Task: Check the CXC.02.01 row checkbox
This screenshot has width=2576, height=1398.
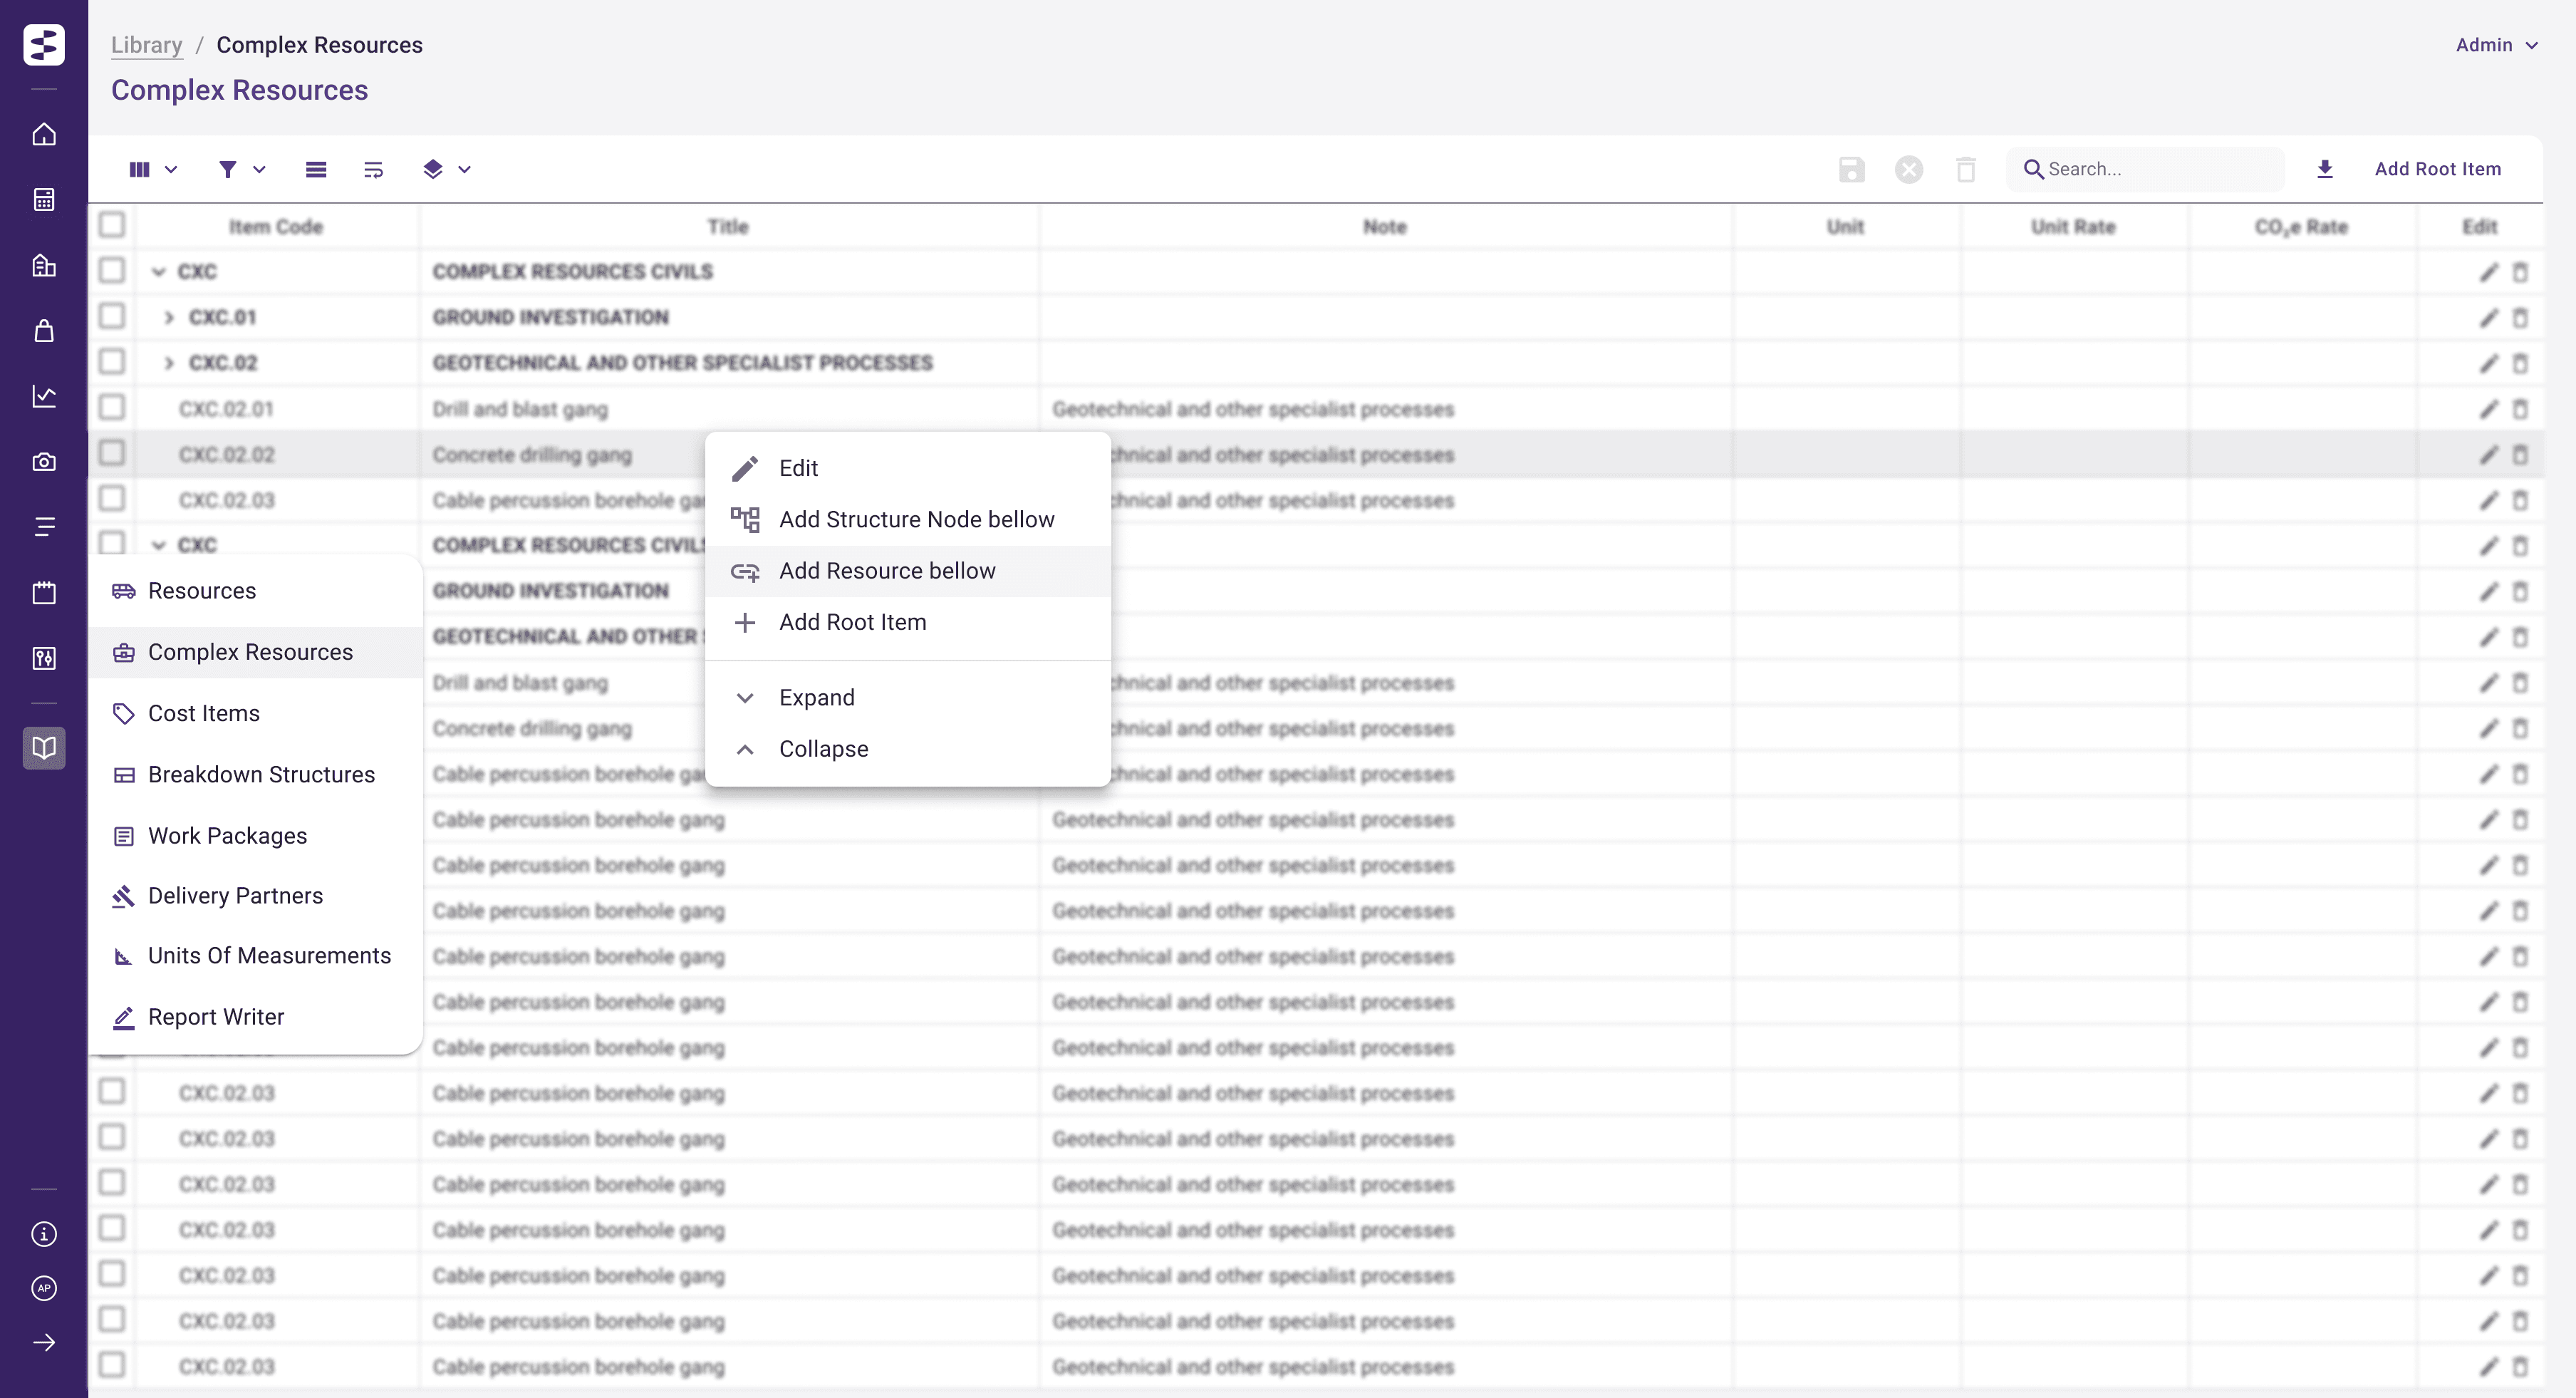Action: (112, 408)
